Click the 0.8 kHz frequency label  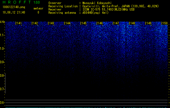2,76
